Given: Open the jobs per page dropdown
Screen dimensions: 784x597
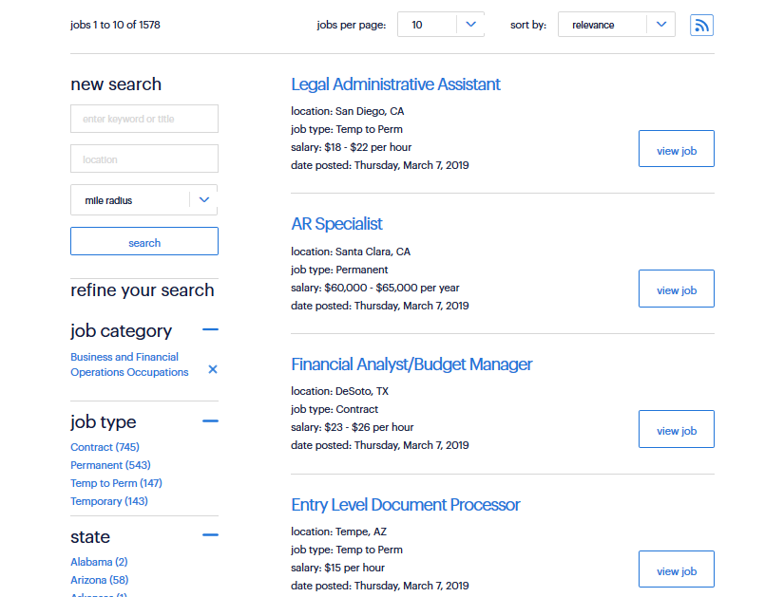Looking at the screenshot, I should [x=440, y=26].
